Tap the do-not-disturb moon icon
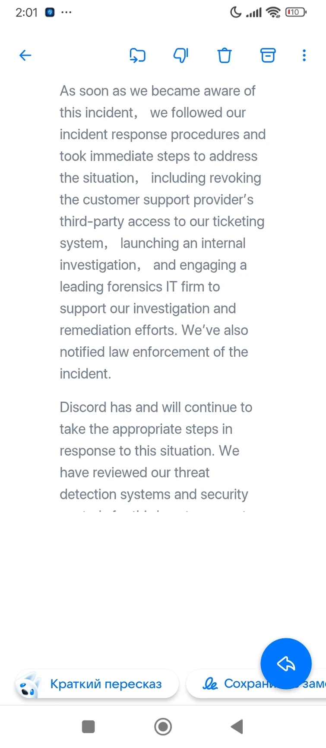This screenshot has height=748, width=326. 236,12
